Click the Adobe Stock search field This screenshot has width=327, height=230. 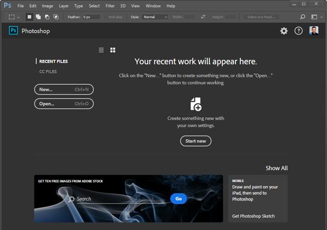click(120, 199)
